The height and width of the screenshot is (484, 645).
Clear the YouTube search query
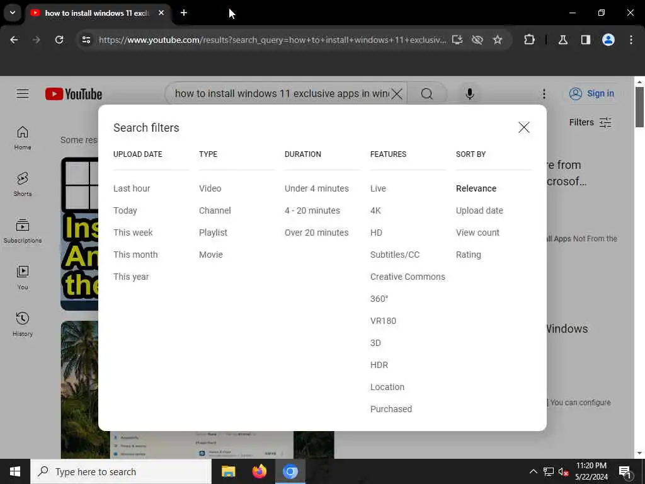397,94
